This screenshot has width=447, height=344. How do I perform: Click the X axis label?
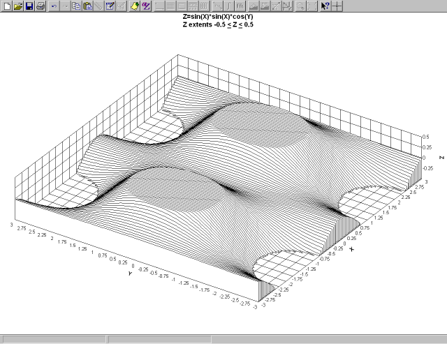[x=351, y=249]
